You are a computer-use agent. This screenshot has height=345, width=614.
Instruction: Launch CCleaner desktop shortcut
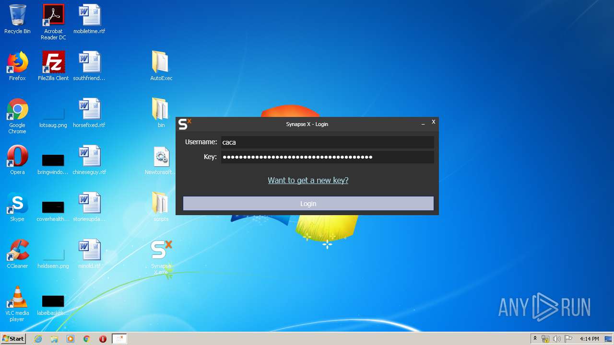click(17, 254)
